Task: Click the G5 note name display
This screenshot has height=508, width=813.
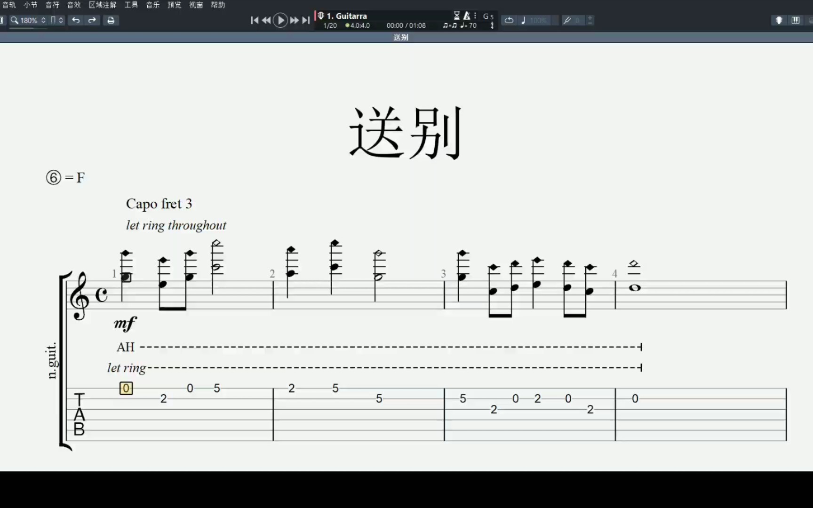Action: click(488, 16)
